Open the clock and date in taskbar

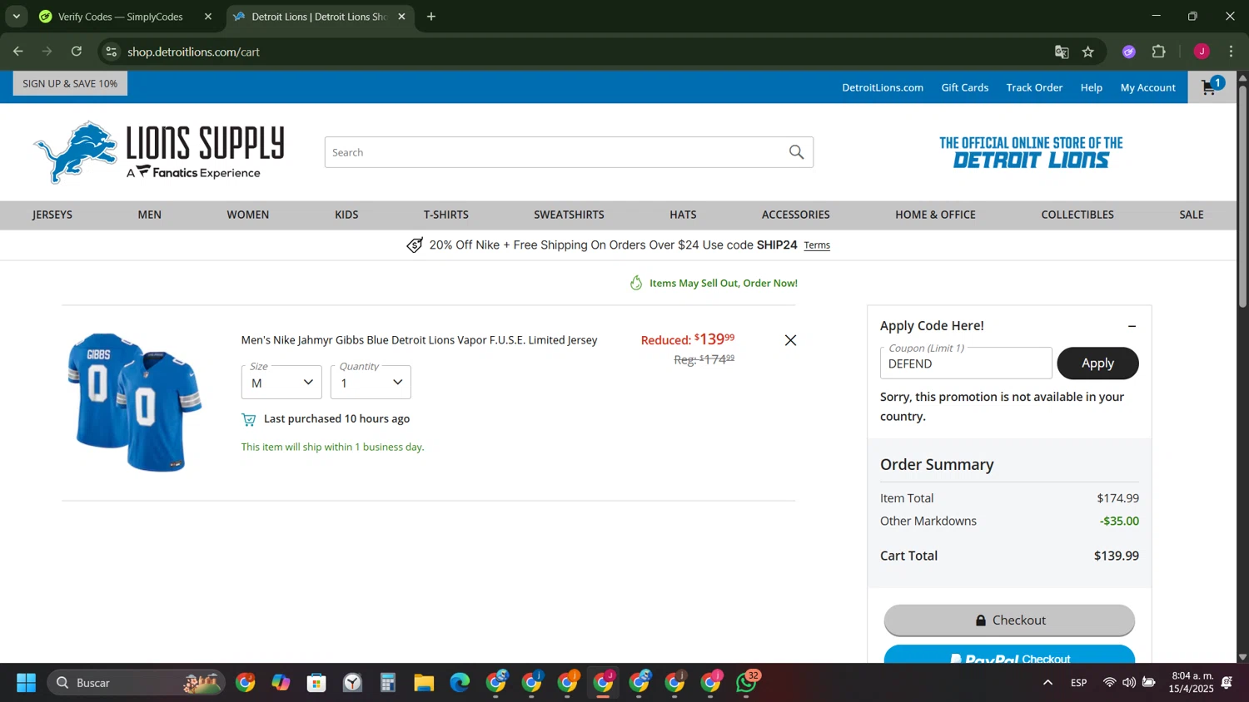[x=1192, y=682]
